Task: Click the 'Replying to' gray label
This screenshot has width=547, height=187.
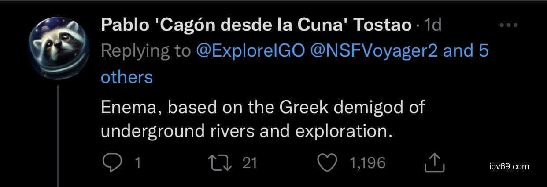Action: [x=146, y=51]
